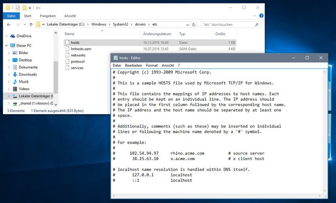Click the forward arrow in Explorer
This screenshot has height=203, width=336.
pyautogui.click(x=18, y=25)
